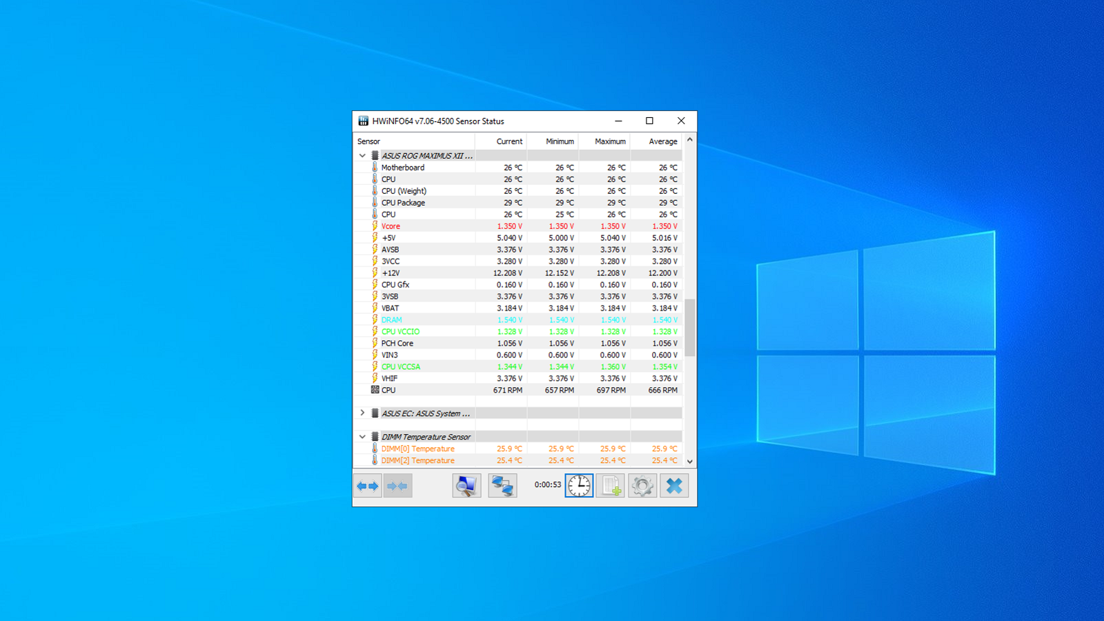Select the VIN3 sensor label
This screenshot has width=1104, height=621.
pyautogui.click(x=390, y=355)
